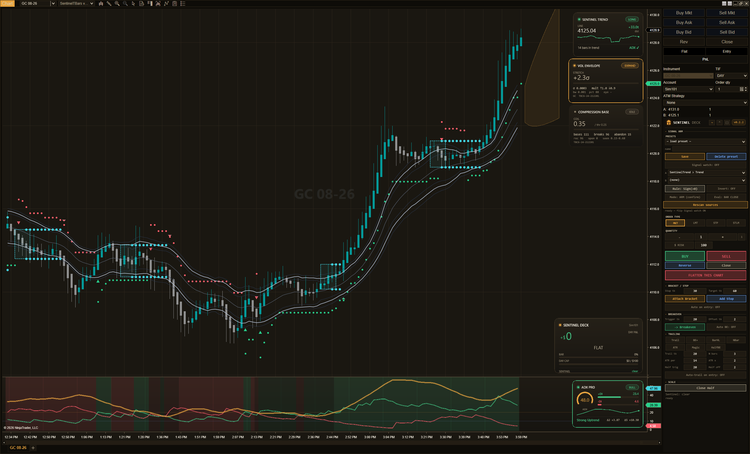Click the tilde button in Sentinel Deck header
Screen dimensions: 750x454
pos(712,123)
